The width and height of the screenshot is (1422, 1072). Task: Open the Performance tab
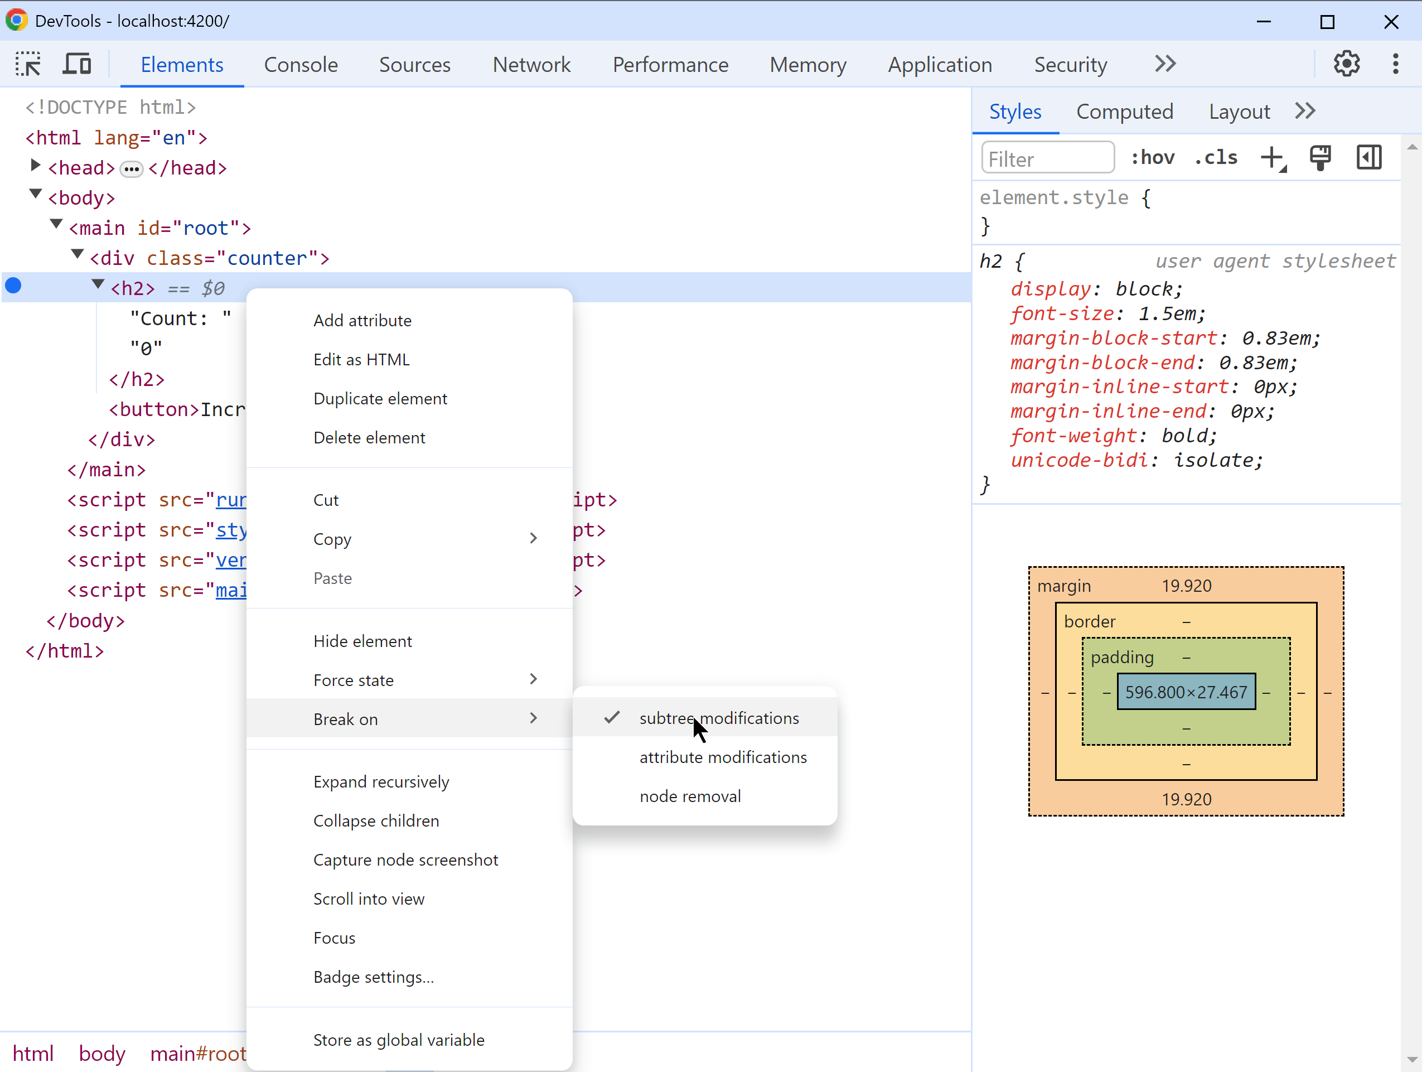670,64
